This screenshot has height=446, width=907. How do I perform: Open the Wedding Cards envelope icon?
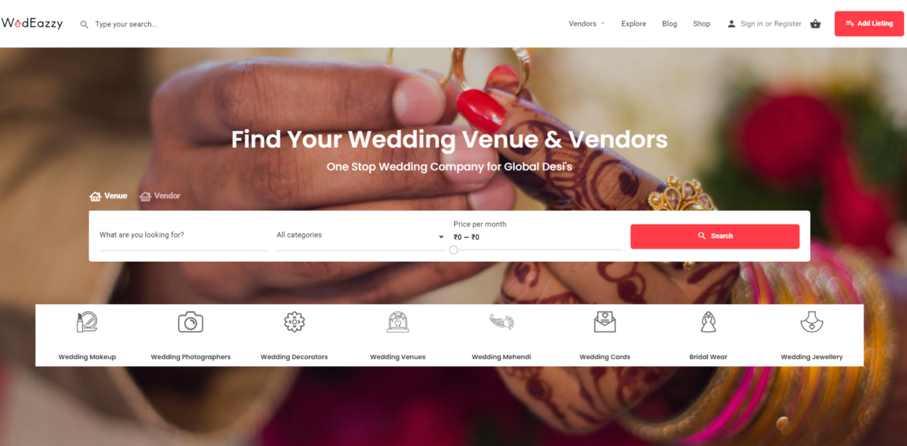(605, 322)
